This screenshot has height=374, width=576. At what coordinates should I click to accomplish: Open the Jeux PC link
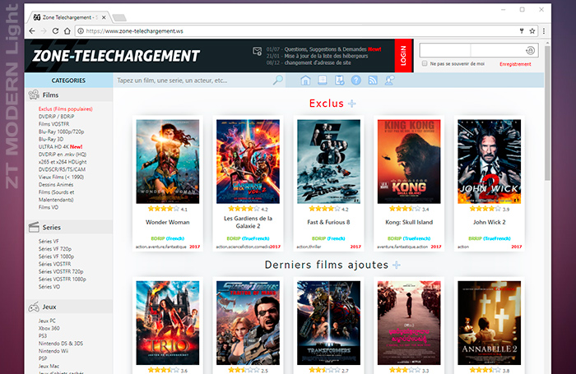click(x=47, y=321)
